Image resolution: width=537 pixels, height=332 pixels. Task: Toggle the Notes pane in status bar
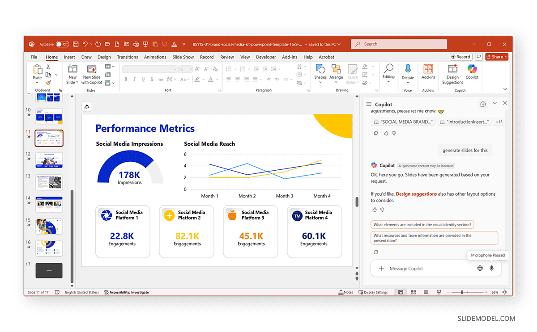(345, 292)
